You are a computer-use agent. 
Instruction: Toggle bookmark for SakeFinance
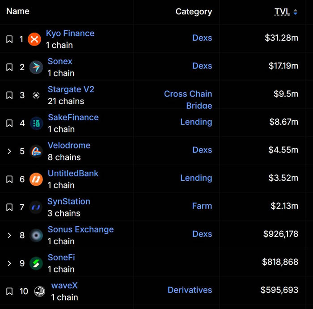(x=9, y=123)
